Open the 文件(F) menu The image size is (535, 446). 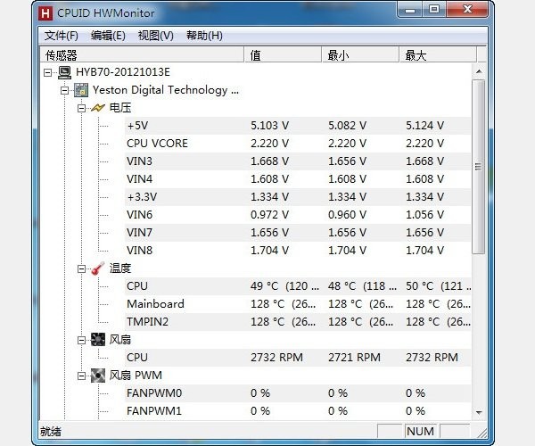point(62,36)
